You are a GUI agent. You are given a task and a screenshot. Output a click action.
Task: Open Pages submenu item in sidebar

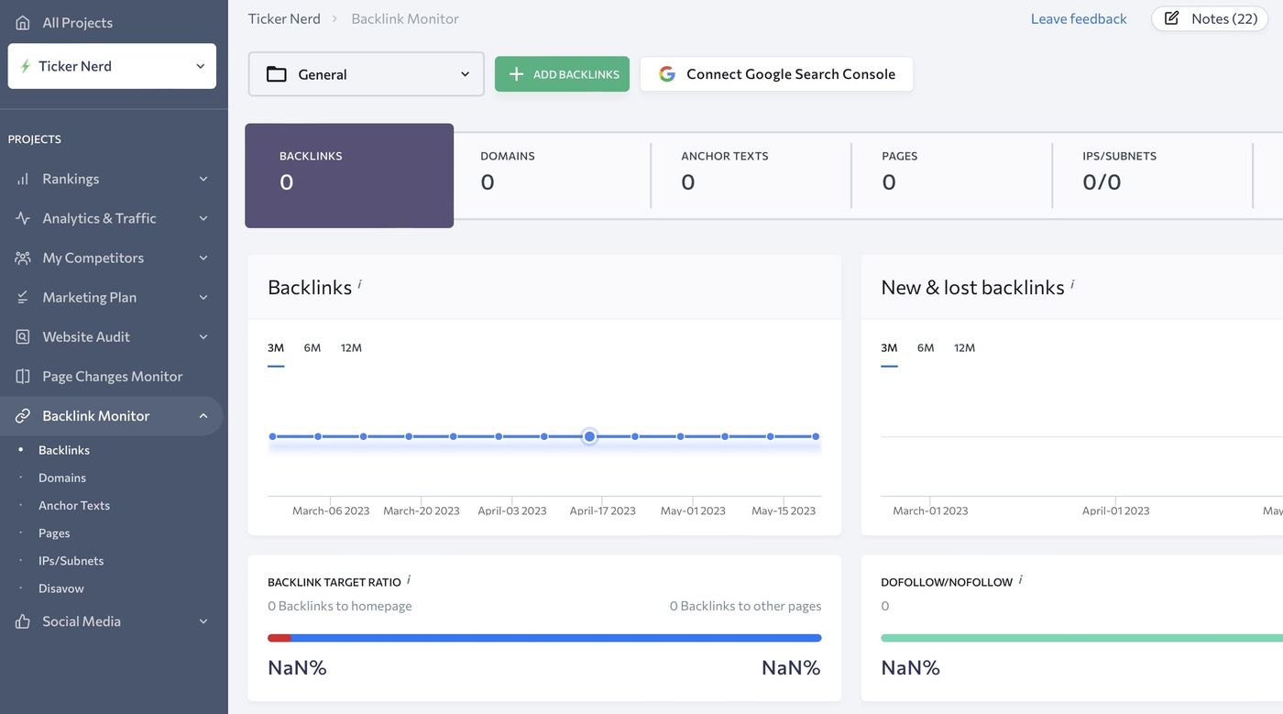coord(54,533)
